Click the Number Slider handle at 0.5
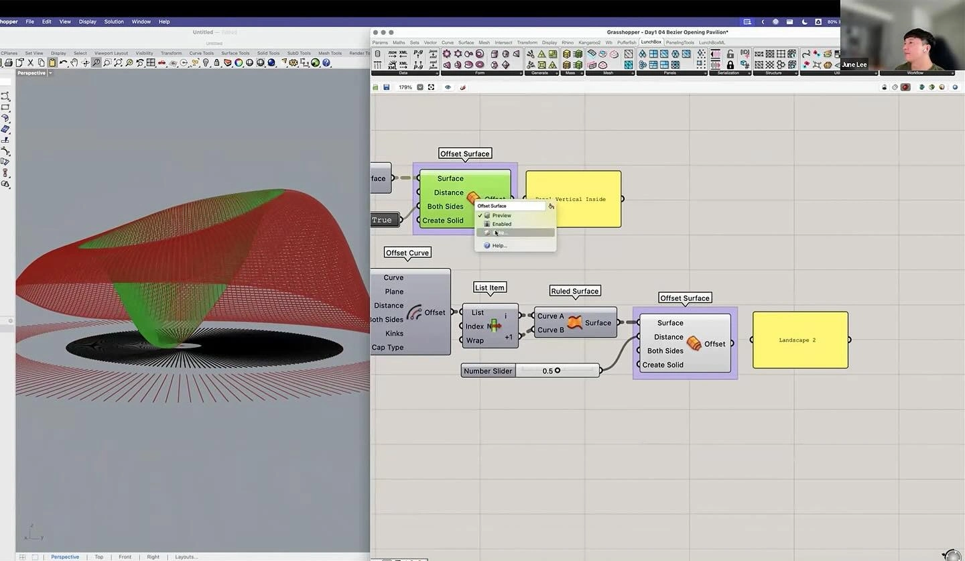The height and width of the screenshot is (561, 965). (557, 371)
